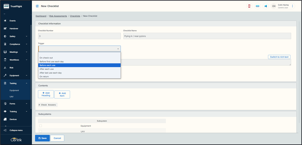Open the announcements megaphone icon
Screen dimensions: 302x145
tap(265, 6)
